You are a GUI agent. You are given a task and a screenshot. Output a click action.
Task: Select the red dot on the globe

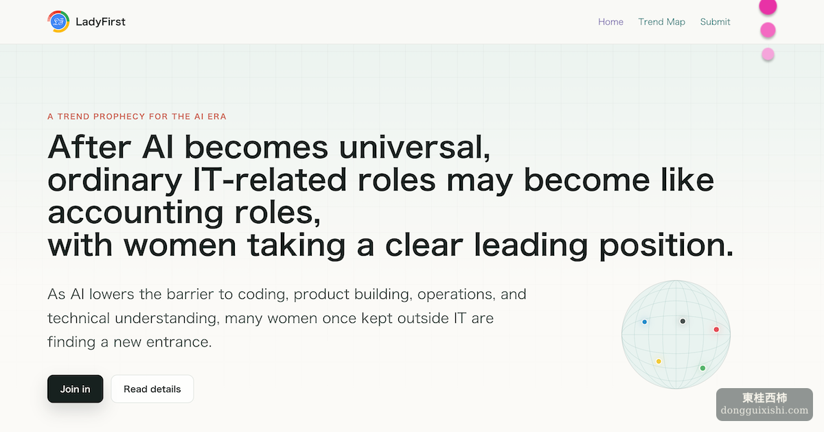(716, 330)
